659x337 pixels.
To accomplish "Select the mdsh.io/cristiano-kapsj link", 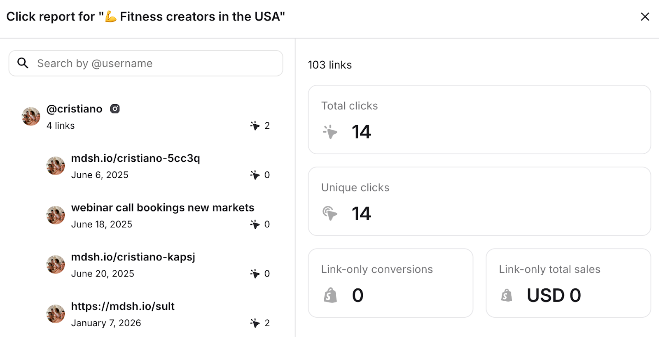I will 133,257.
